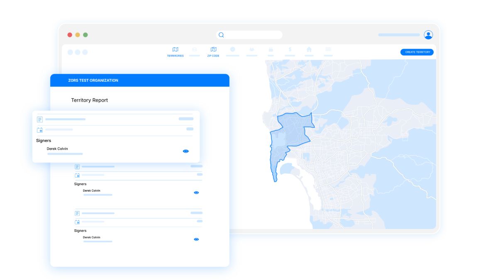Click the circular status icon in the toolbar
Viewport: 498px width, 280px height.
(x=233, y=49)
